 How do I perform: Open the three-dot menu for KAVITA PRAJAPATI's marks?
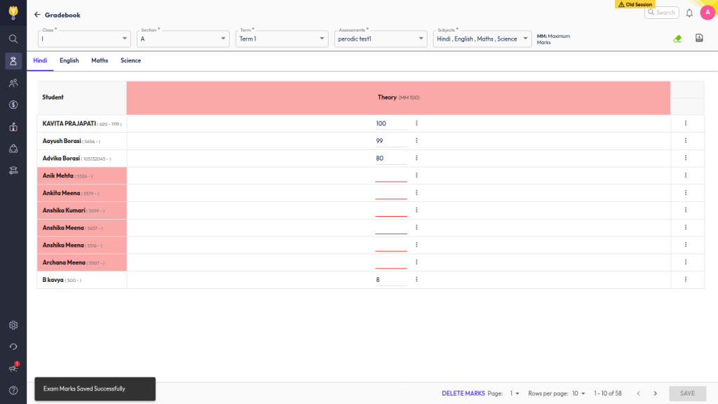tap(416, 123)
